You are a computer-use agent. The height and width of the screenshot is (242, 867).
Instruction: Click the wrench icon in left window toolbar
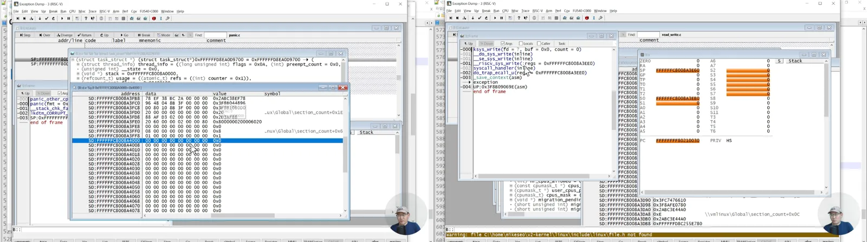point(167,18)
